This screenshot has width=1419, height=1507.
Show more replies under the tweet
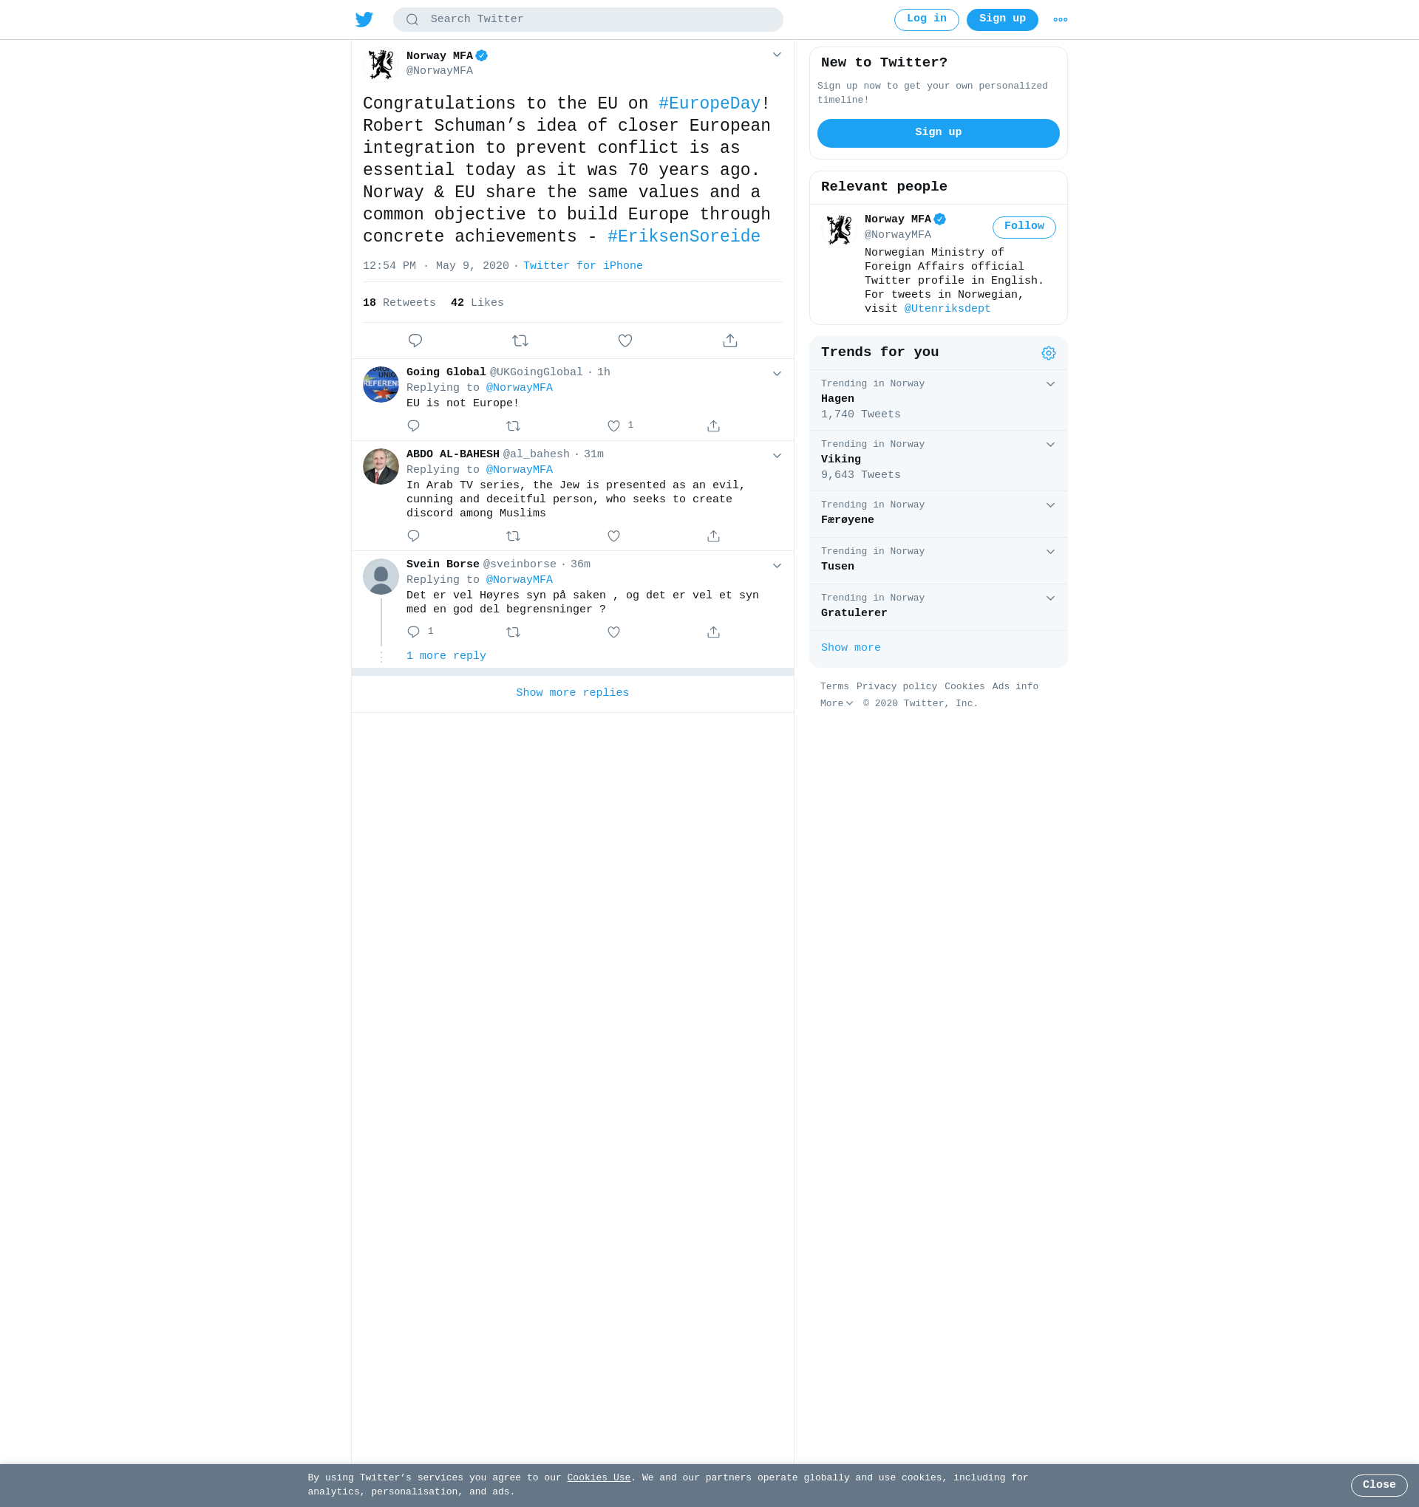pyautogui.click(x=573, y=693)
